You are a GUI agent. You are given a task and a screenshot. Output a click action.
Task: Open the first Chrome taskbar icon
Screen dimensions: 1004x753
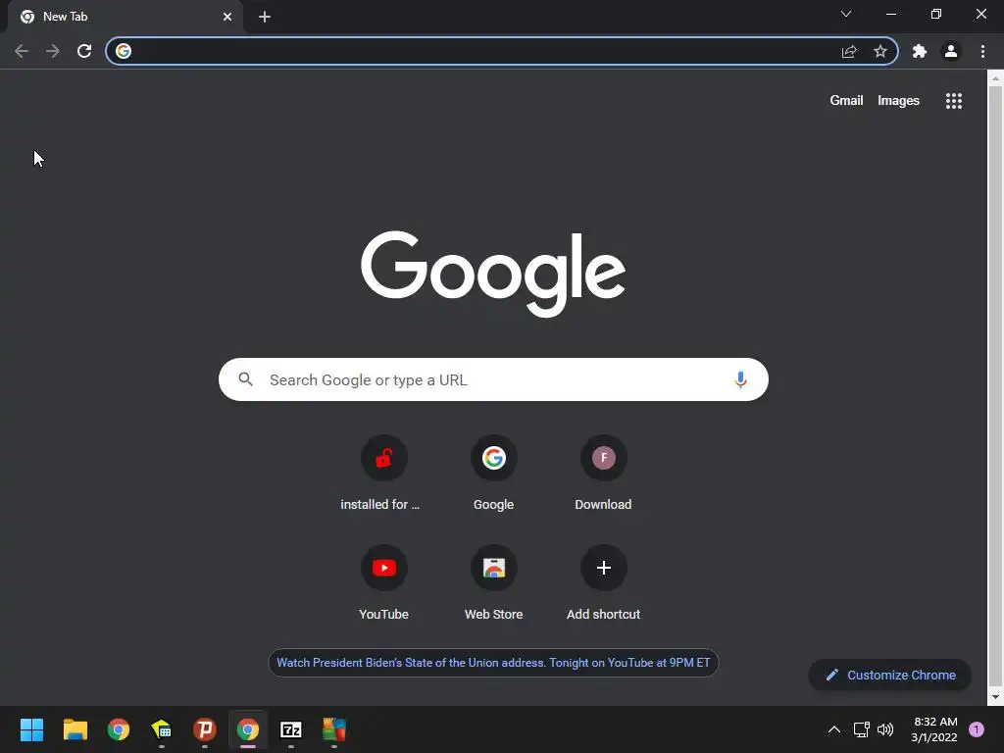119,729
